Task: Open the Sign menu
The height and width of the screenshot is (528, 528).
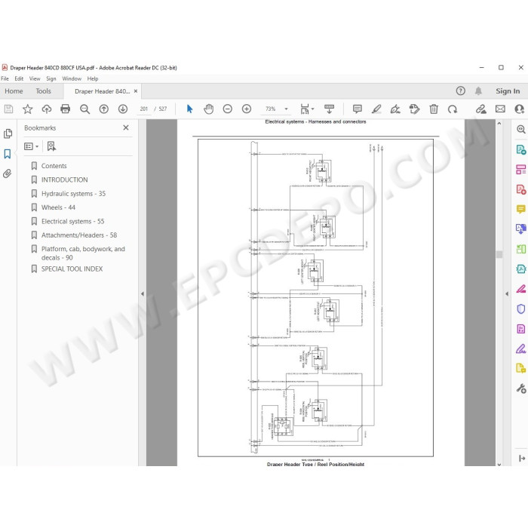Action: click(51, 78)
